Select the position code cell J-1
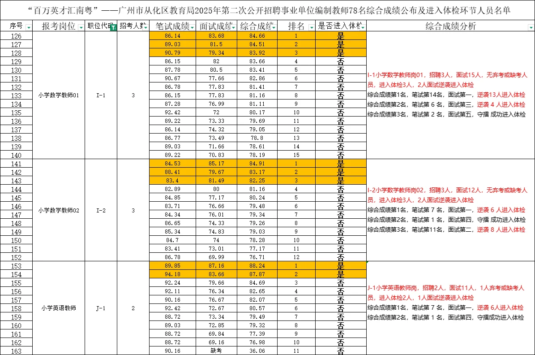The height and width of the screenshot is (355, 535). 101,308
